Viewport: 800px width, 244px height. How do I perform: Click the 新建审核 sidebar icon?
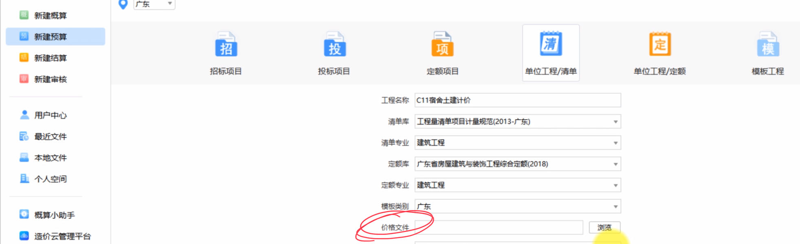tap(24, 78)
